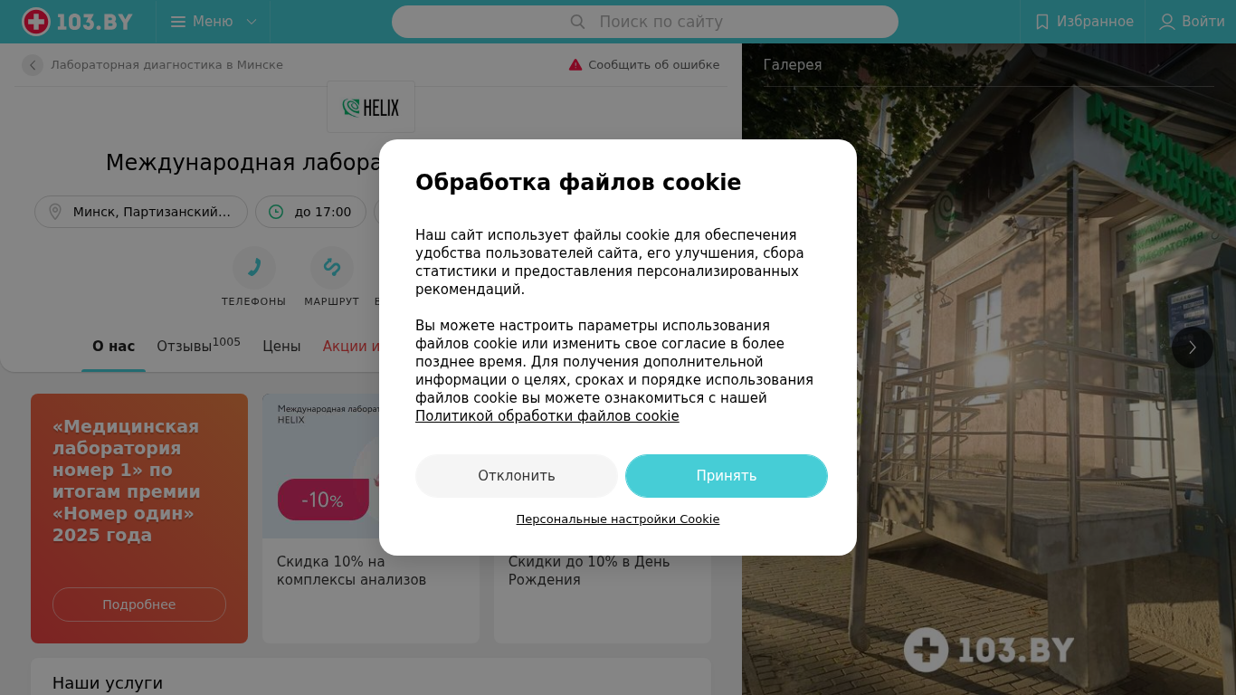Click the back arrow near Лабораторная диагностика

(x=33, y=65)
